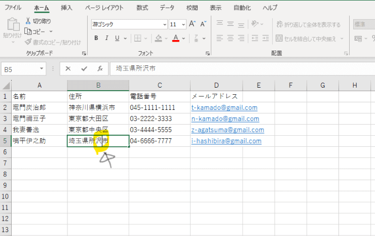Expand the font size dropdown
Viewport: 375px width, 236px height.
coord(183,24)
